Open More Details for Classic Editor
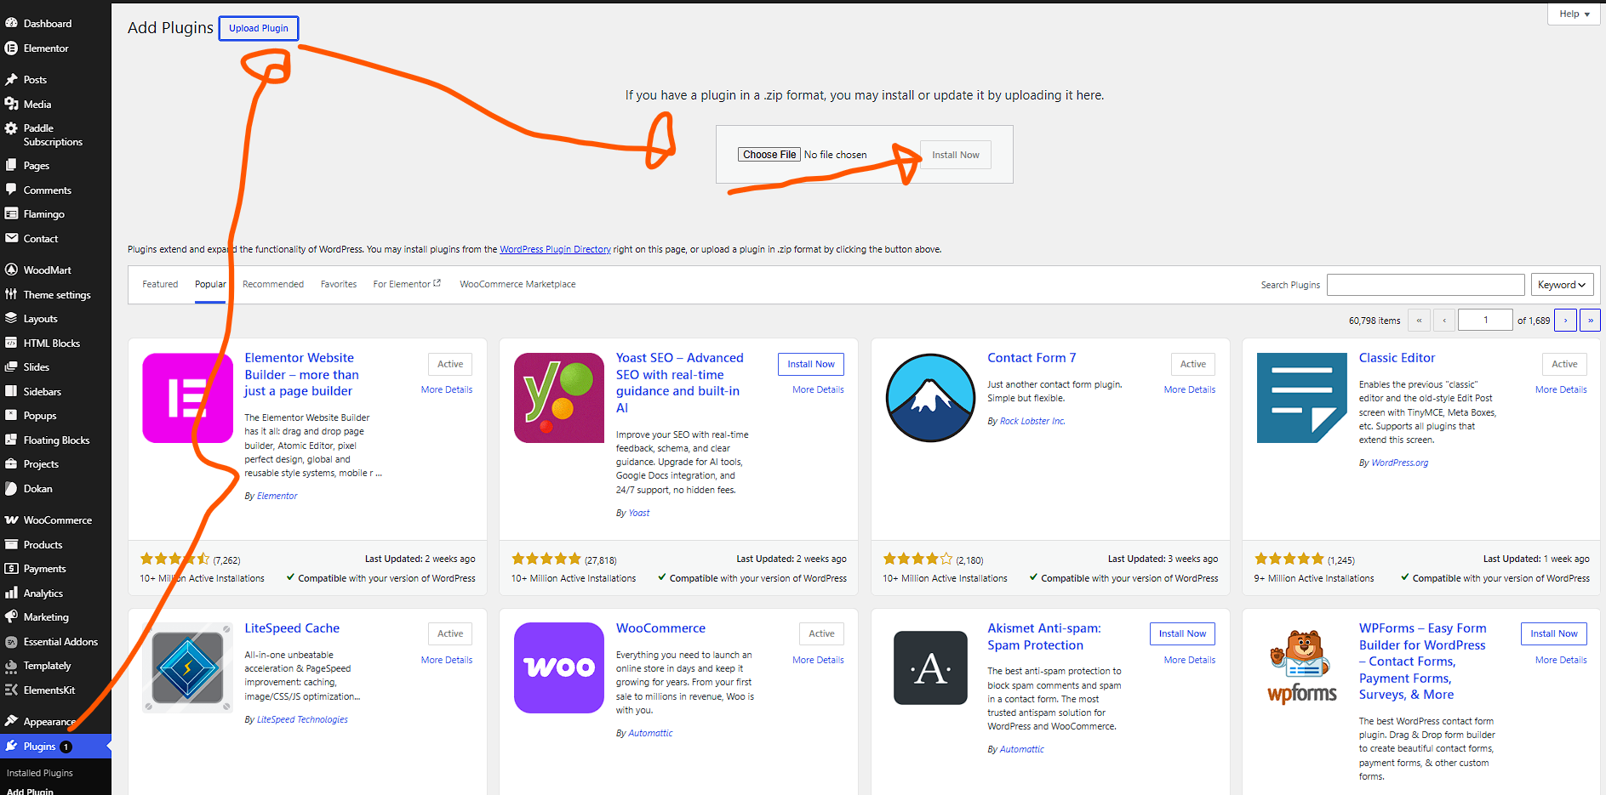This screenshot has height=795, width=1606. click(x=1561, y=389)
